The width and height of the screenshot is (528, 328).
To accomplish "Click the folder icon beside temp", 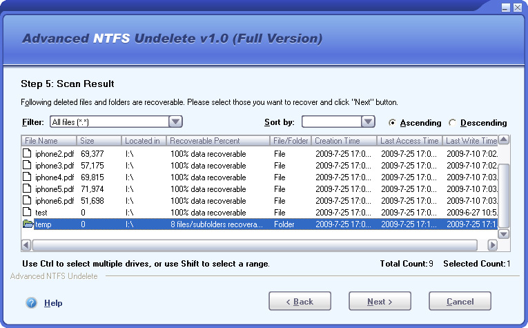I will click(x=28, y=224).
